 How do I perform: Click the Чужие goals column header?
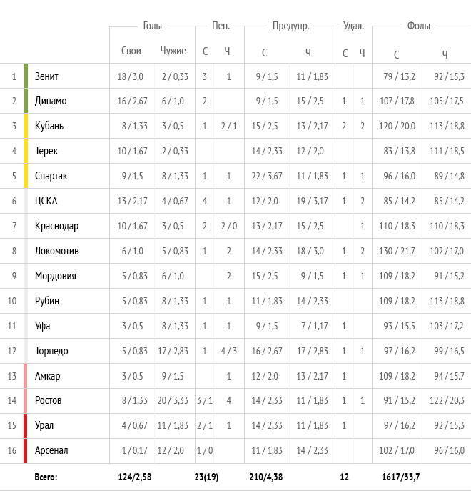tap(173, 51)
